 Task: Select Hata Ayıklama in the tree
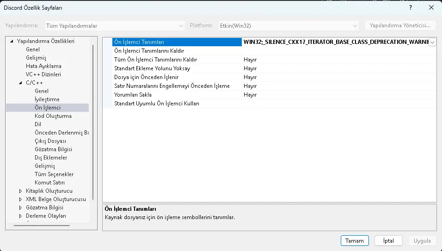tap(43, 66)
